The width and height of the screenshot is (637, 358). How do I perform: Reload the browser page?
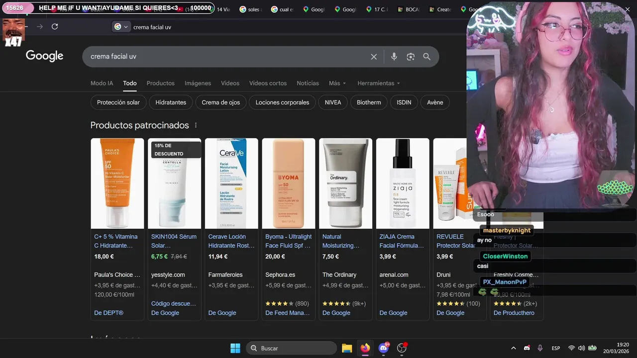click(55, 27)
